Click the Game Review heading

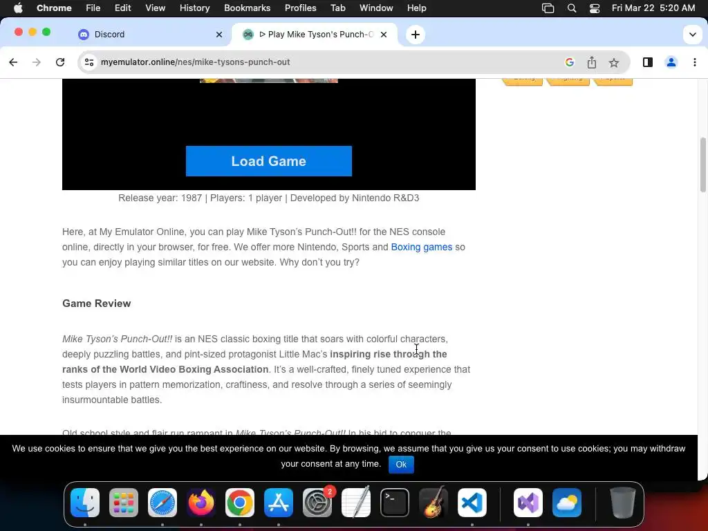point(97,304)
